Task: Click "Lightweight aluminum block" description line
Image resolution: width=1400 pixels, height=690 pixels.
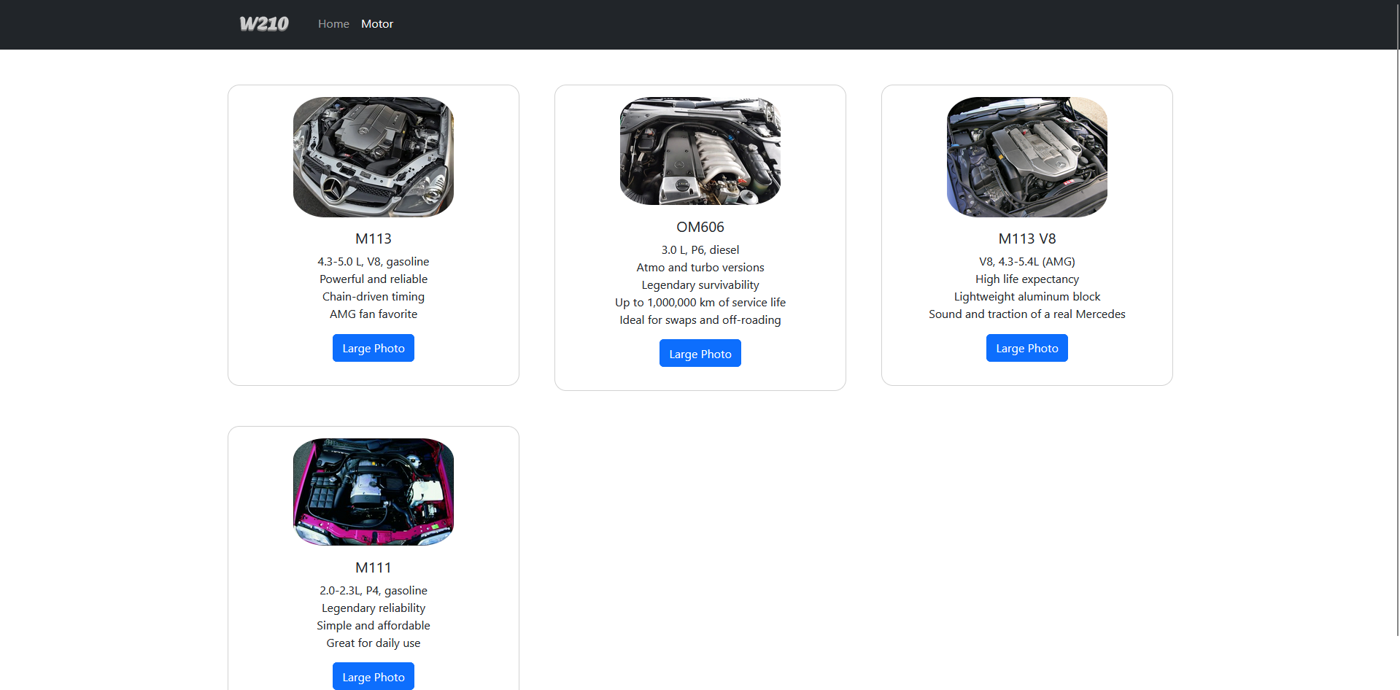Action: click(1026, 296)
